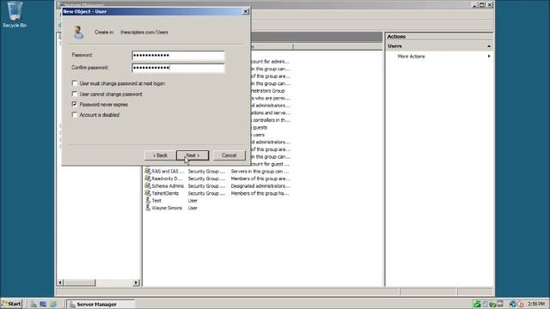Image resolution: width=550 pixels, height=309 pixels.
Task: Check User must change password at next logon
Action: [75, 83]
